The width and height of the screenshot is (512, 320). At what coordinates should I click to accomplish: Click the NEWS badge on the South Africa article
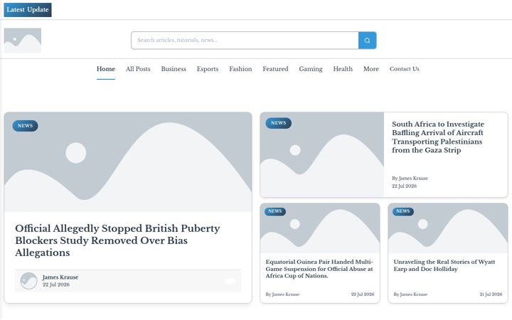point(278,123)
